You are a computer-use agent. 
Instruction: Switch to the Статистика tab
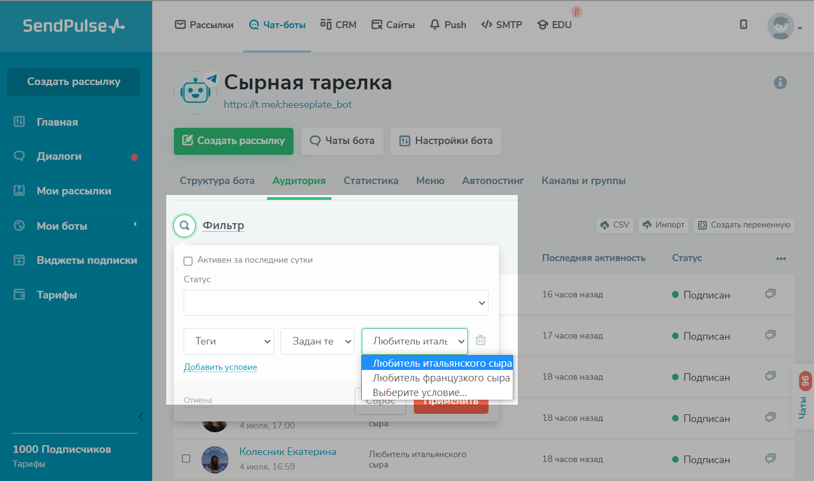point(371,180)
